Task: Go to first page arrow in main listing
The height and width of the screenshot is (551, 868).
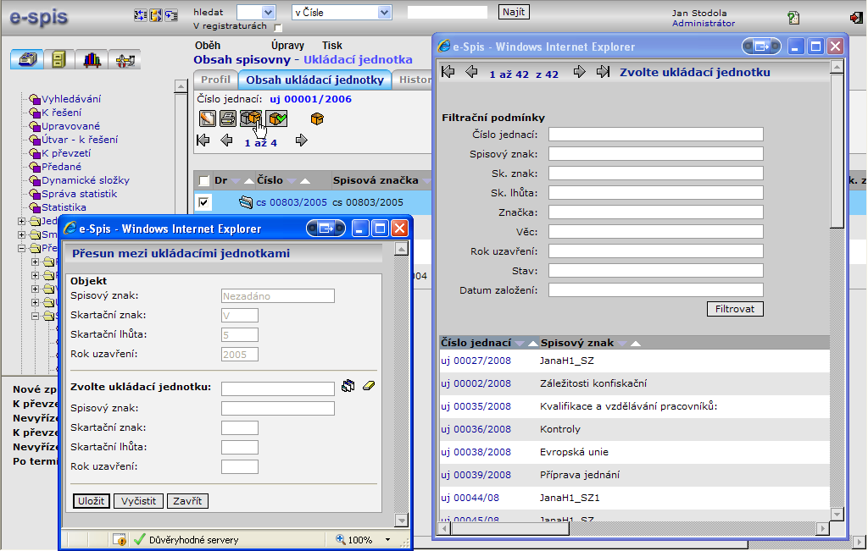Action: coord(203,141)
